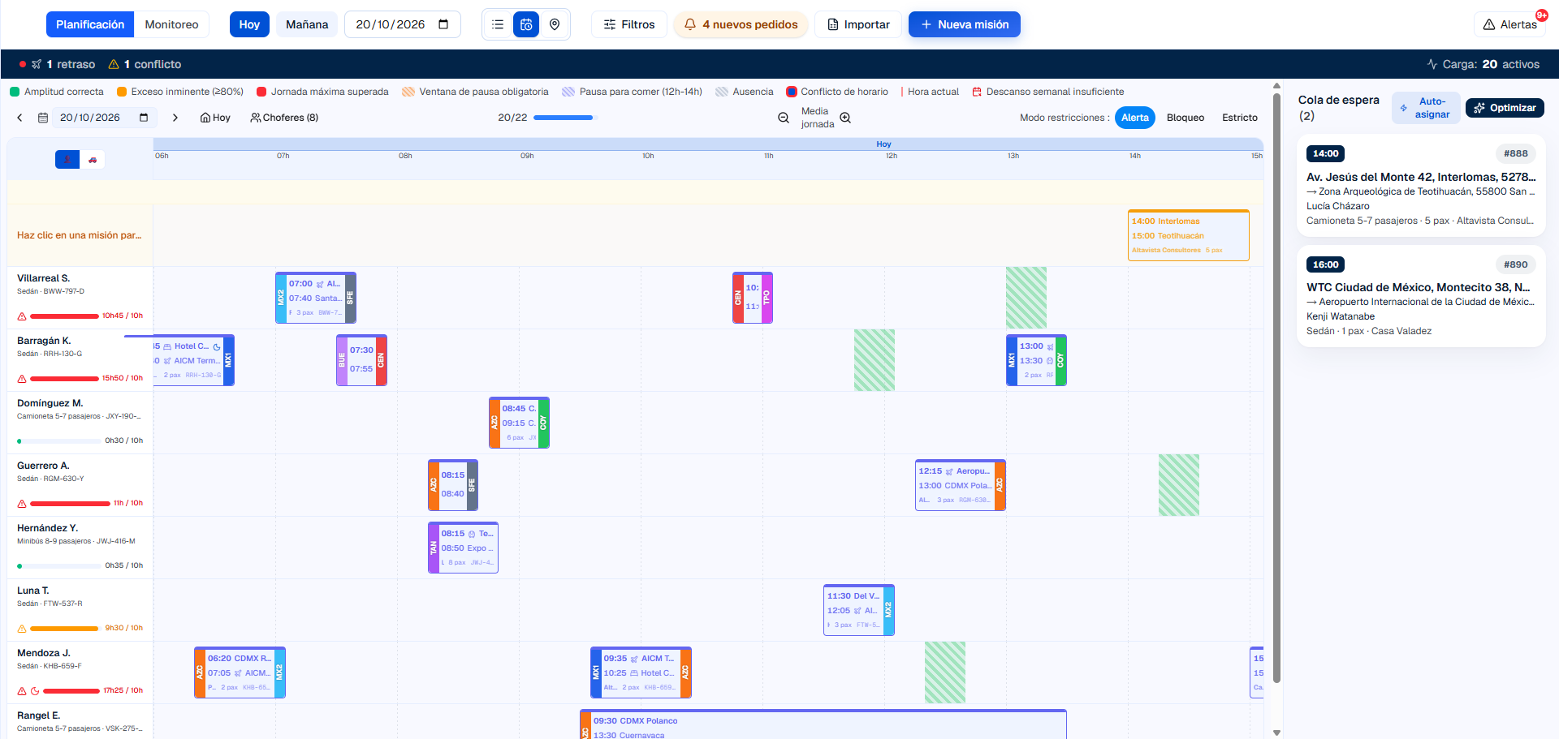Screen dimensions: 1559x739
Task: Select the Mañana day toggle
Action: point(307,24)
